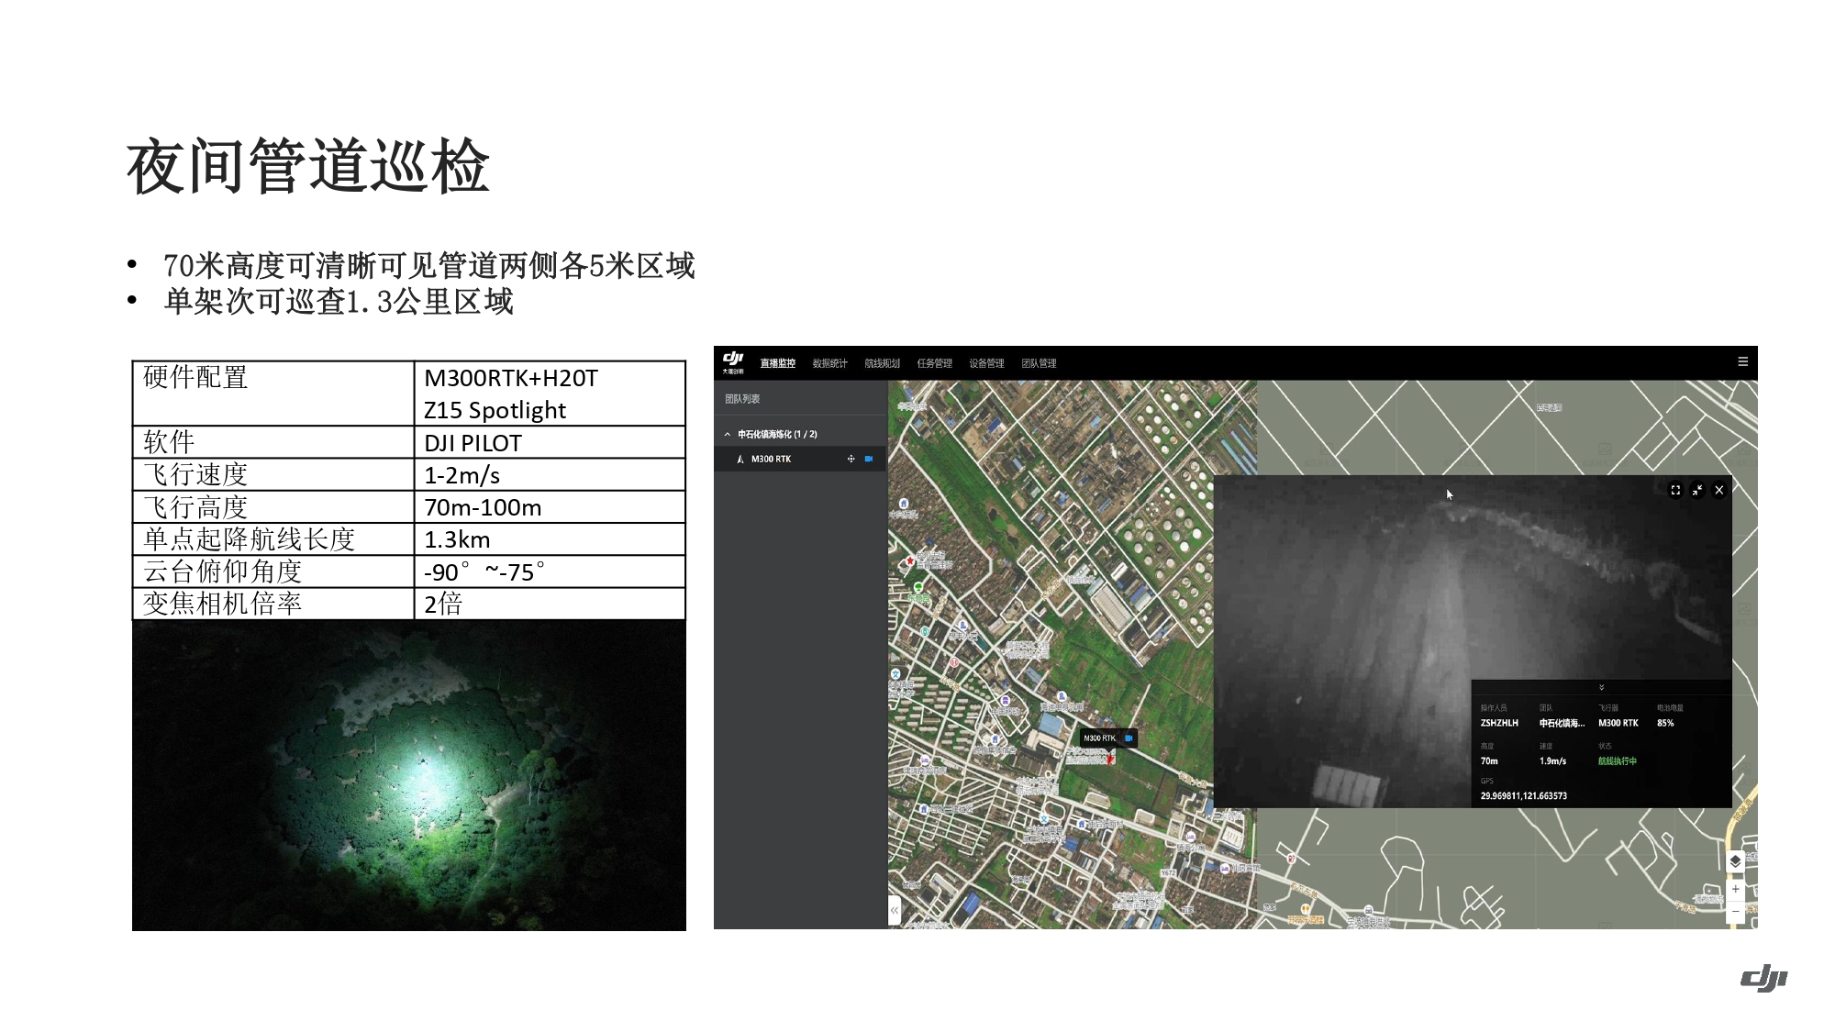Go to the 任务管理 tab
Screen dimensions: 1835x1032
934,363
